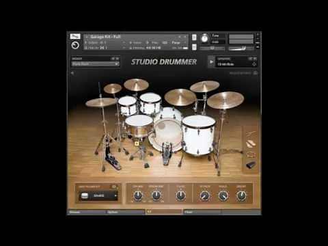This screenshot has height=246, width=328.
Task: Toggle the Solo button in the Kontakt header
Action: [194, 37]
